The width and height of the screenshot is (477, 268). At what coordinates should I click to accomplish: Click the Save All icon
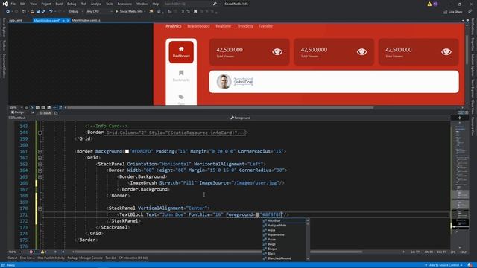click(43, 12)
